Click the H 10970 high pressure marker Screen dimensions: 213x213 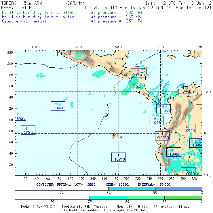pos(156,121)
